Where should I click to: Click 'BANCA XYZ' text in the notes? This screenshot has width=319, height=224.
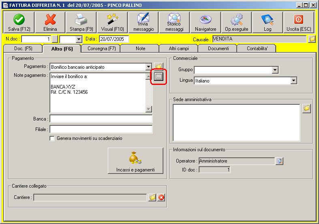tap(63, 87)
